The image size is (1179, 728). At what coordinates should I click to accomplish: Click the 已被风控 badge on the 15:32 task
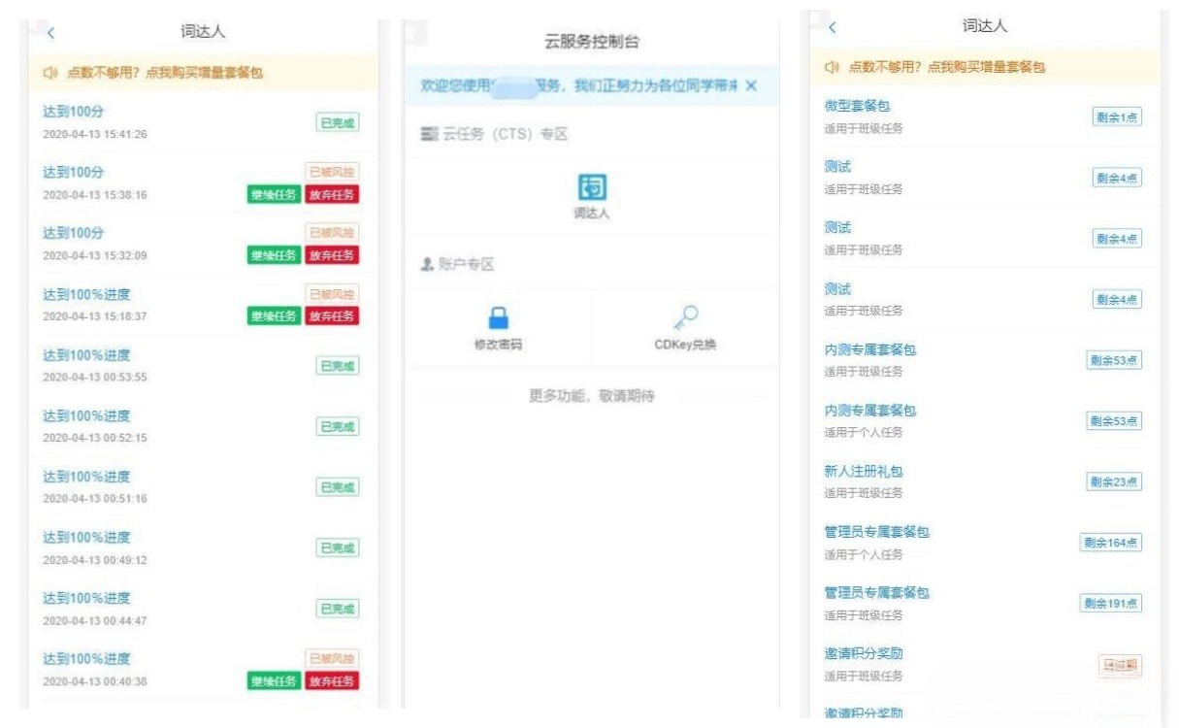tap(331, 231)
